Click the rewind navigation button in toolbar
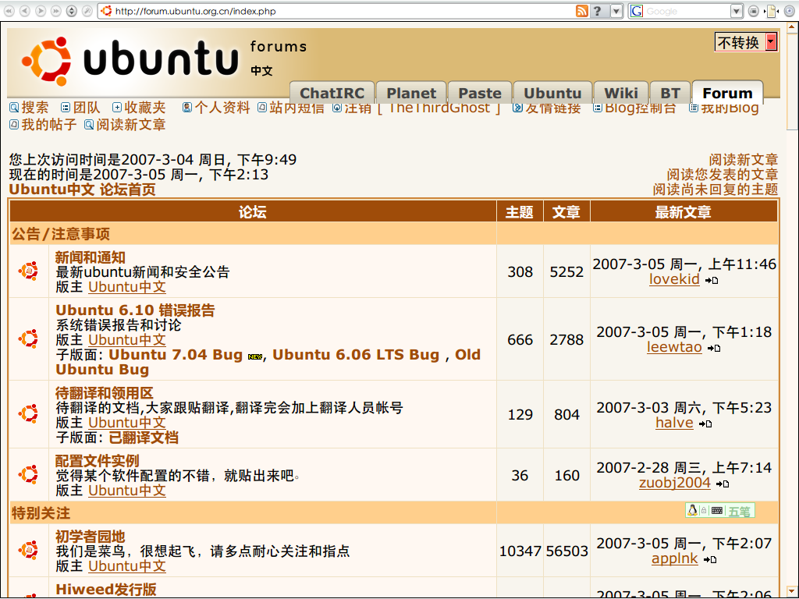The height and width of the screenshot is (599, 799). click(x=9, y=11)
